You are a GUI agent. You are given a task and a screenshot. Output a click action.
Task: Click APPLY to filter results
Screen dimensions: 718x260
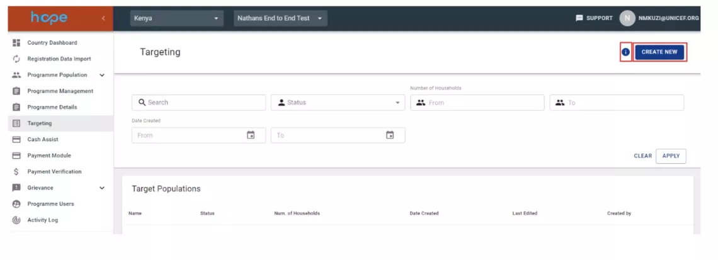[671, 156]
